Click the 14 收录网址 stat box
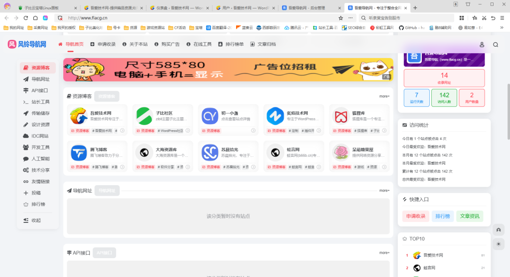 [x=444, y=78]
